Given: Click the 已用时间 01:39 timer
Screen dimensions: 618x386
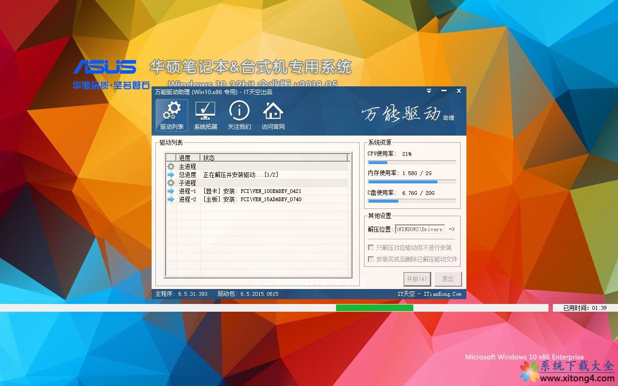Looking at the screenshot, I should click(585, 308).
